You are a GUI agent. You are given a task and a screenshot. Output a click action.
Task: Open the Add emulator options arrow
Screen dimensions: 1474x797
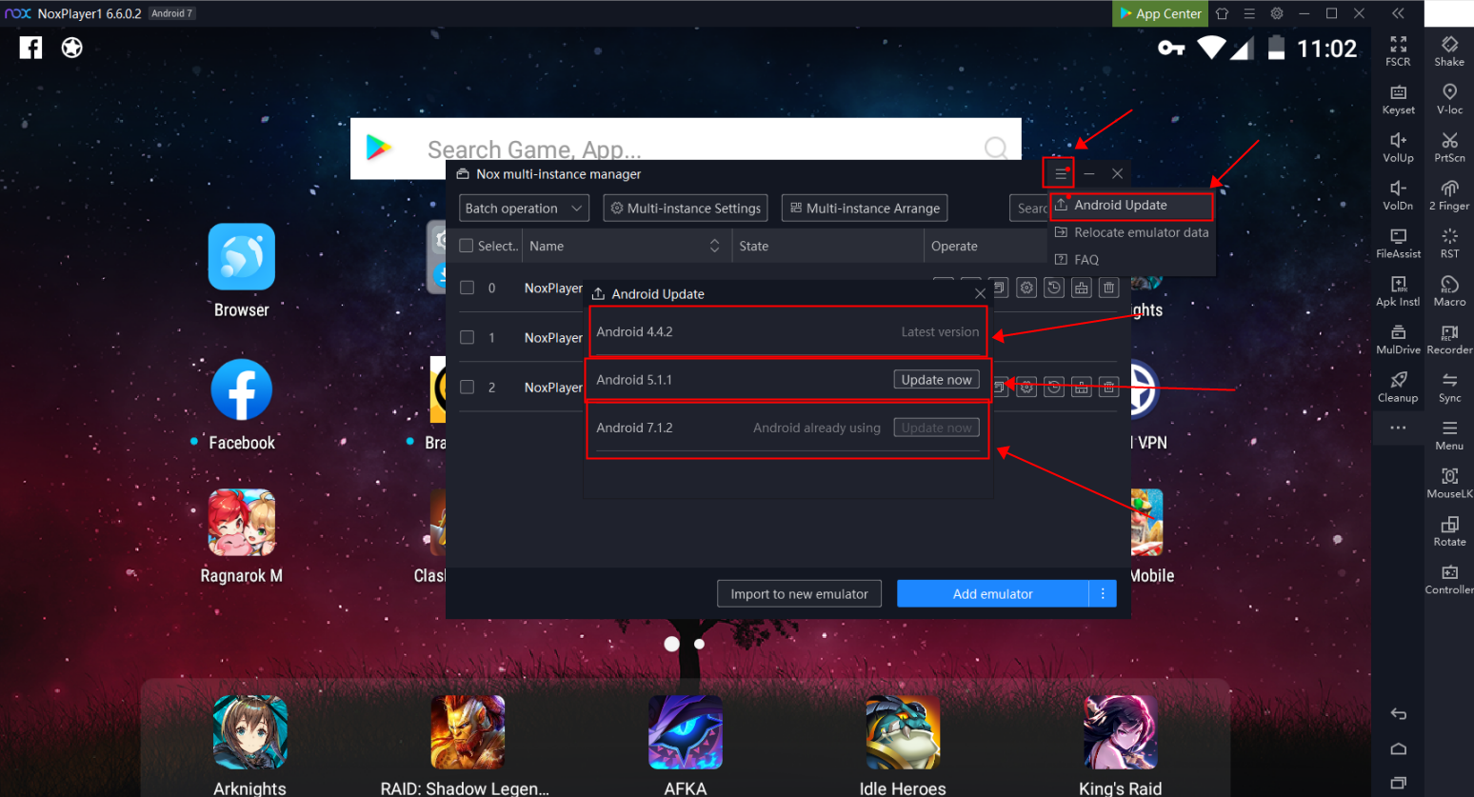(x=1103, y=593)
